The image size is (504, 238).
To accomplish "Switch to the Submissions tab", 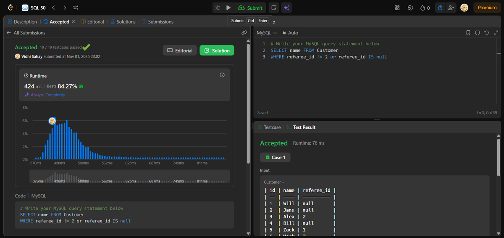I will click(x=157, y=21).
